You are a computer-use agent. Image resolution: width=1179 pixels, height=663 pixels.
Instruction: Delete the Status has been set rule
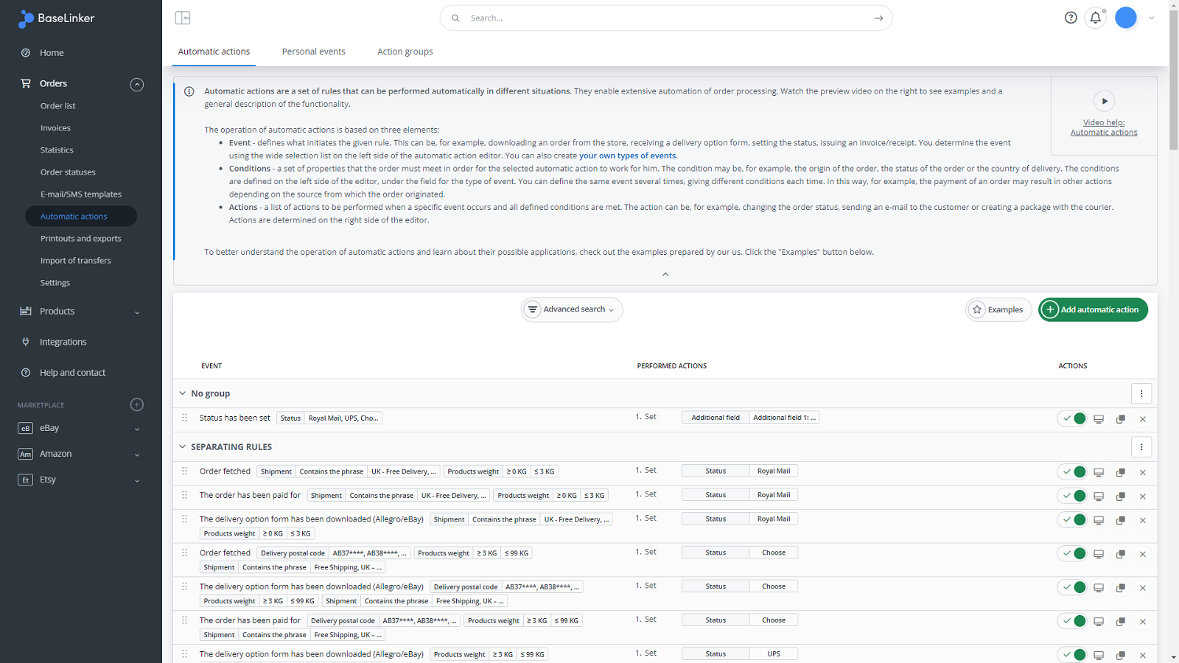(1142, 419)
